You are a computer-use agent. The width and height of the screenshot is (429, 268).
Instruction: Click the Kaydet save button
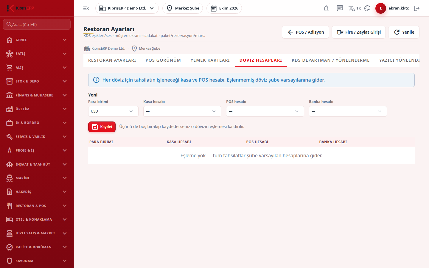102,127
